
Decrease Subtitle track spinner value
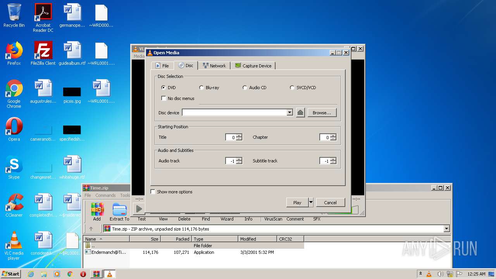tap(333, 162)
